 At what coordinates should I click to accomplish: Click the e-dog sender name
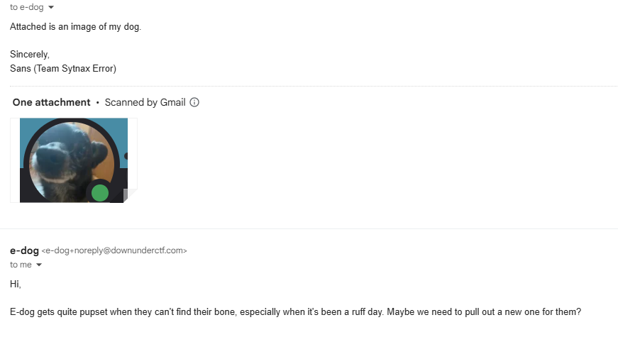point(24,250)
